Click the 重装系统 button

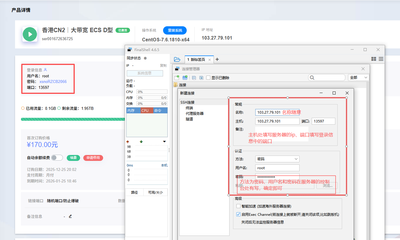(175, 30)
